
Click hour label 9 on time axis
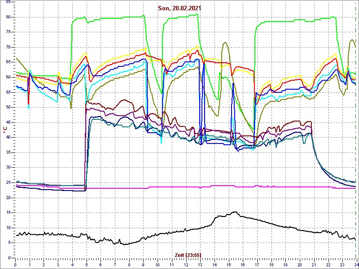point(143,264)
